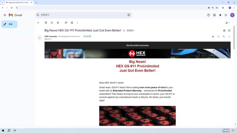Open the browser extensions icon
237x133 pixels.
click(223, 8)
